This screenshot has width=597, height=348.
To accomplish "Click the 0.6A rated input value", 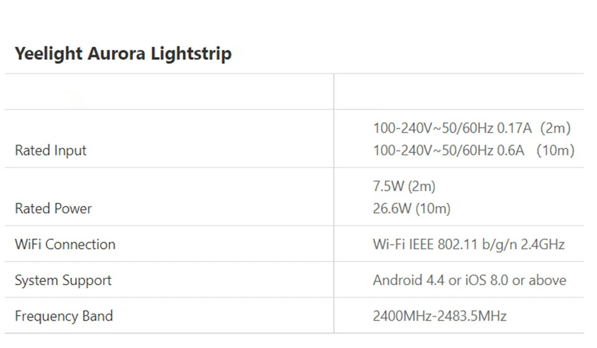I will pyautogui.click(x=511, y=151).
